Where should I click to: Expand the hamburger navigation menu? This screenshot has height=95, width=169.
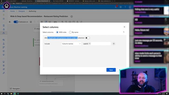[4, 11]
